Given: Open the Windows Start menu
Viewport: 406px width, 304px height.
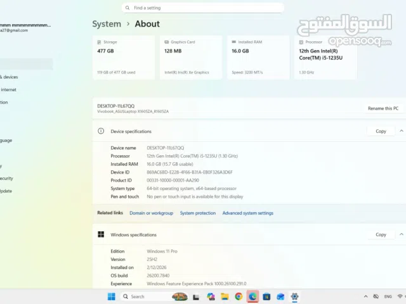Looking at the screenshot, I should coord(112,296).
